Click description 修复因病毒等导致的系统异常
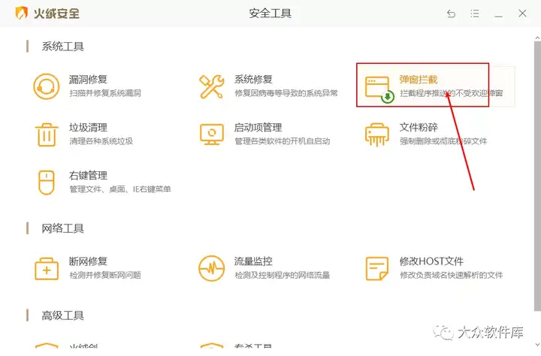 click(x=286, y=93)
